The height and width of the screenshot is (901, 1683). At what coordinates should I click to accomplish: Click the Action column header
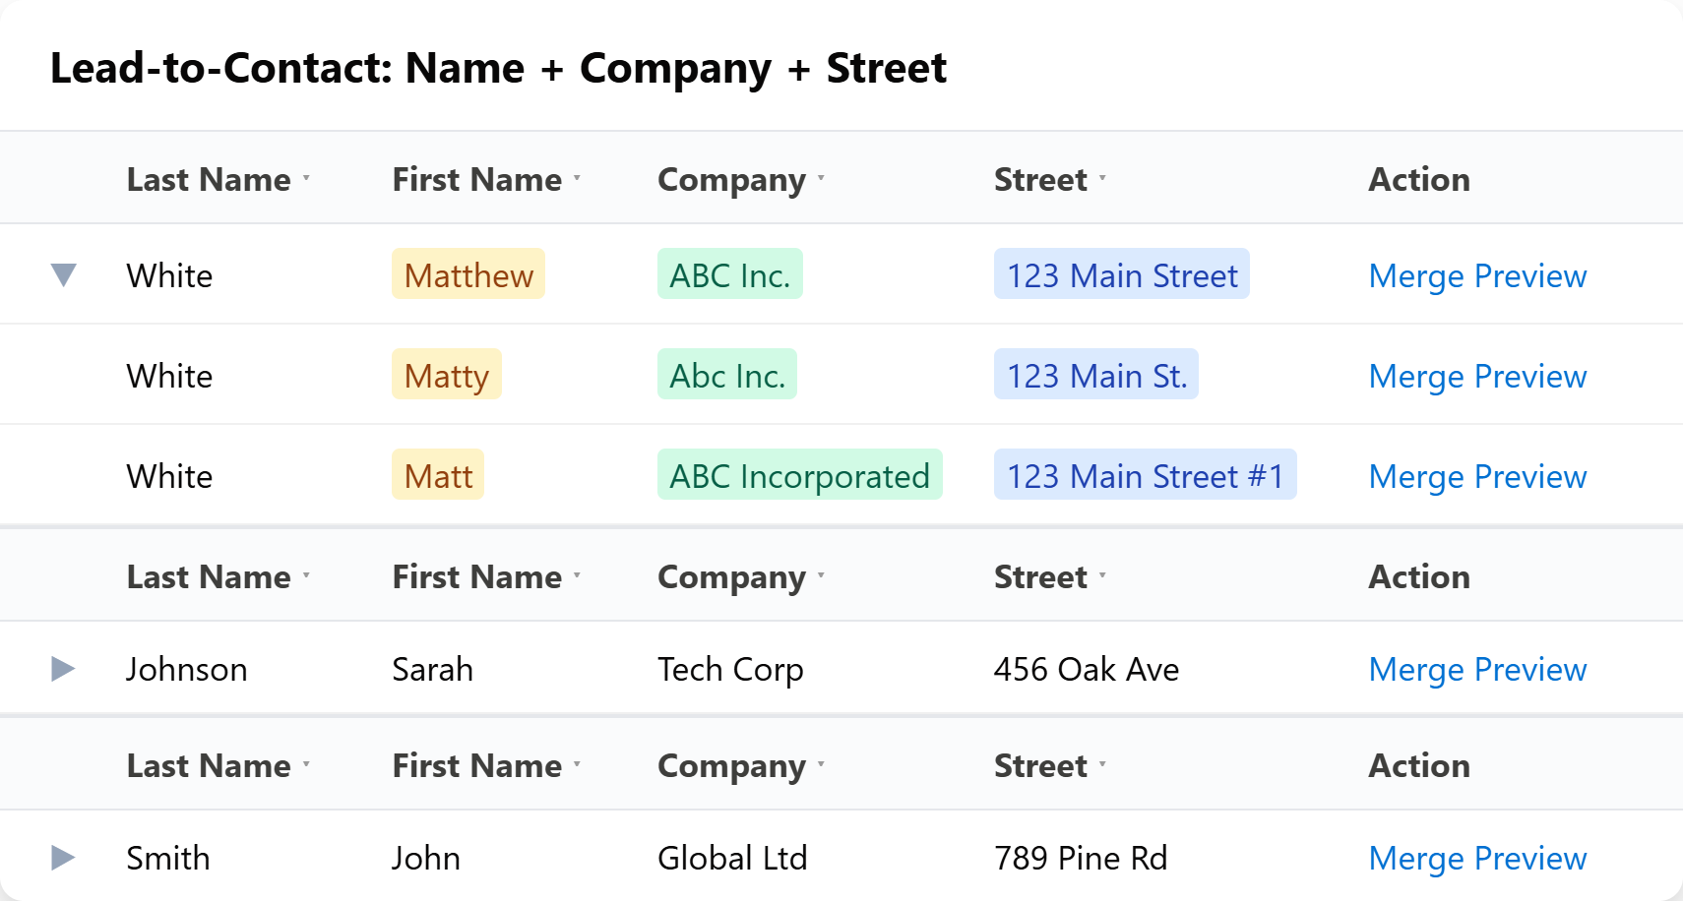(x=1418, y=179)
